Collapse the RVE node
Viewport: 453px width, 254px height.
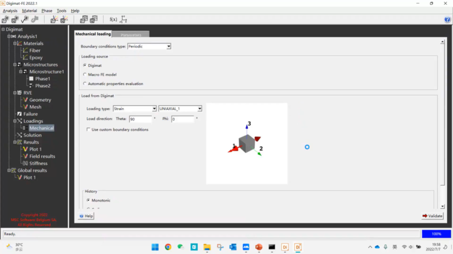(15, 93)
